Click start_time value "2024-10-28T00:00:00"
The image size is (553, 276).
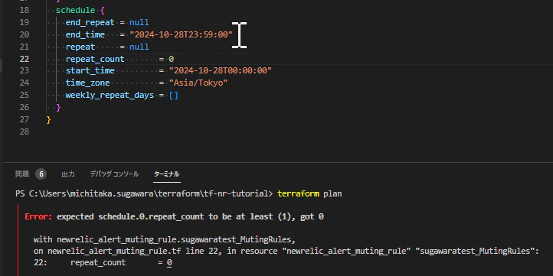221,71
